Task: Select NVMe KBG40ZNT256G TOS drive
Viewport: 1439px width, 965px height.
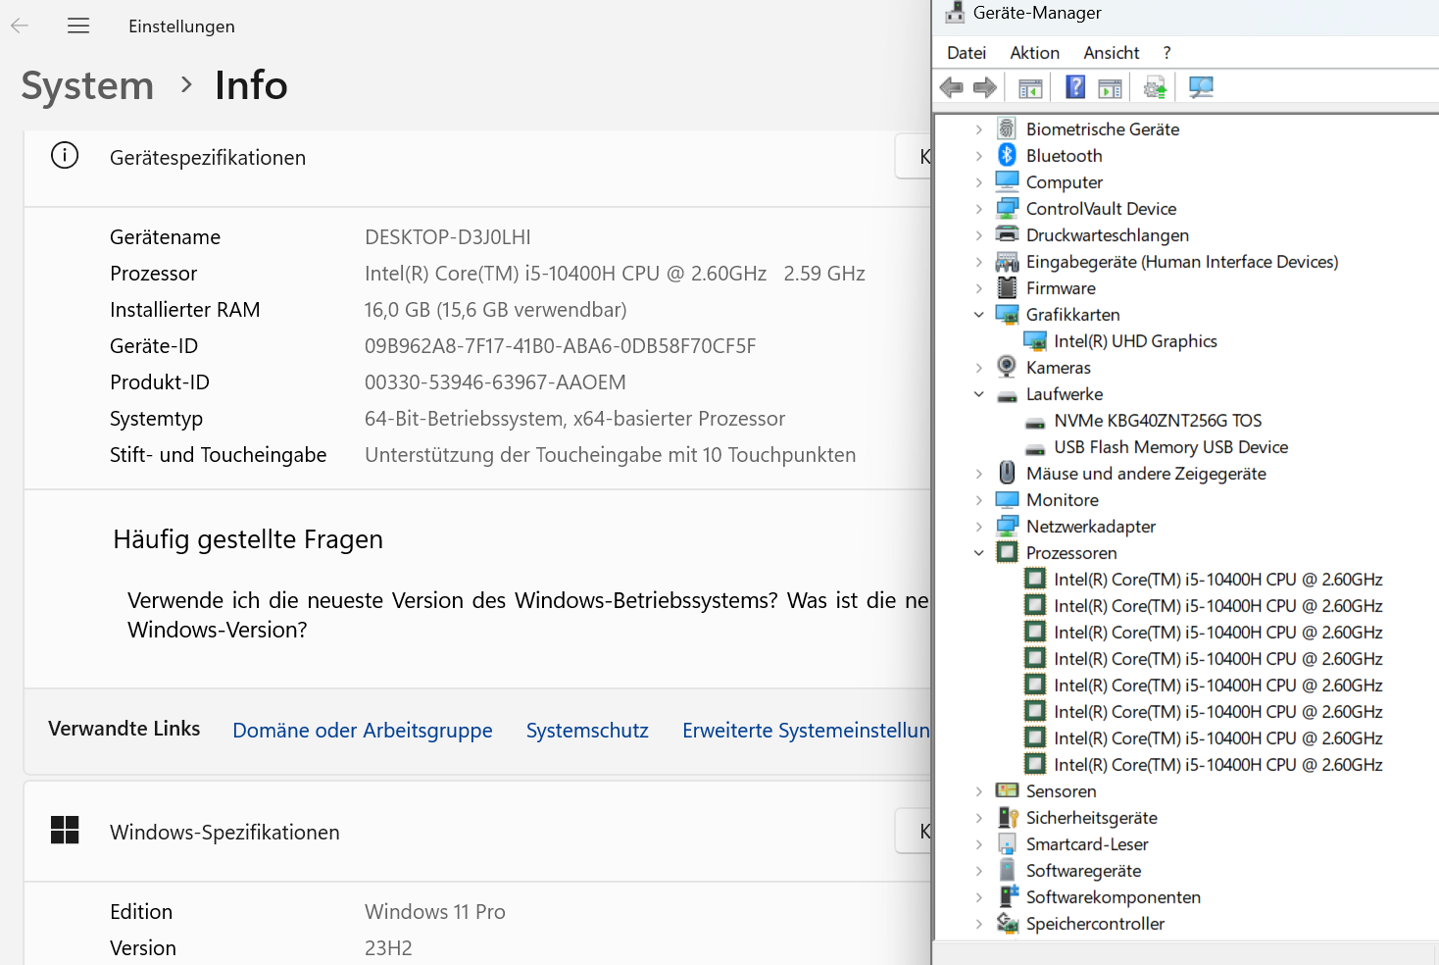Action: pyautogui.click(x=1158, y=421)
